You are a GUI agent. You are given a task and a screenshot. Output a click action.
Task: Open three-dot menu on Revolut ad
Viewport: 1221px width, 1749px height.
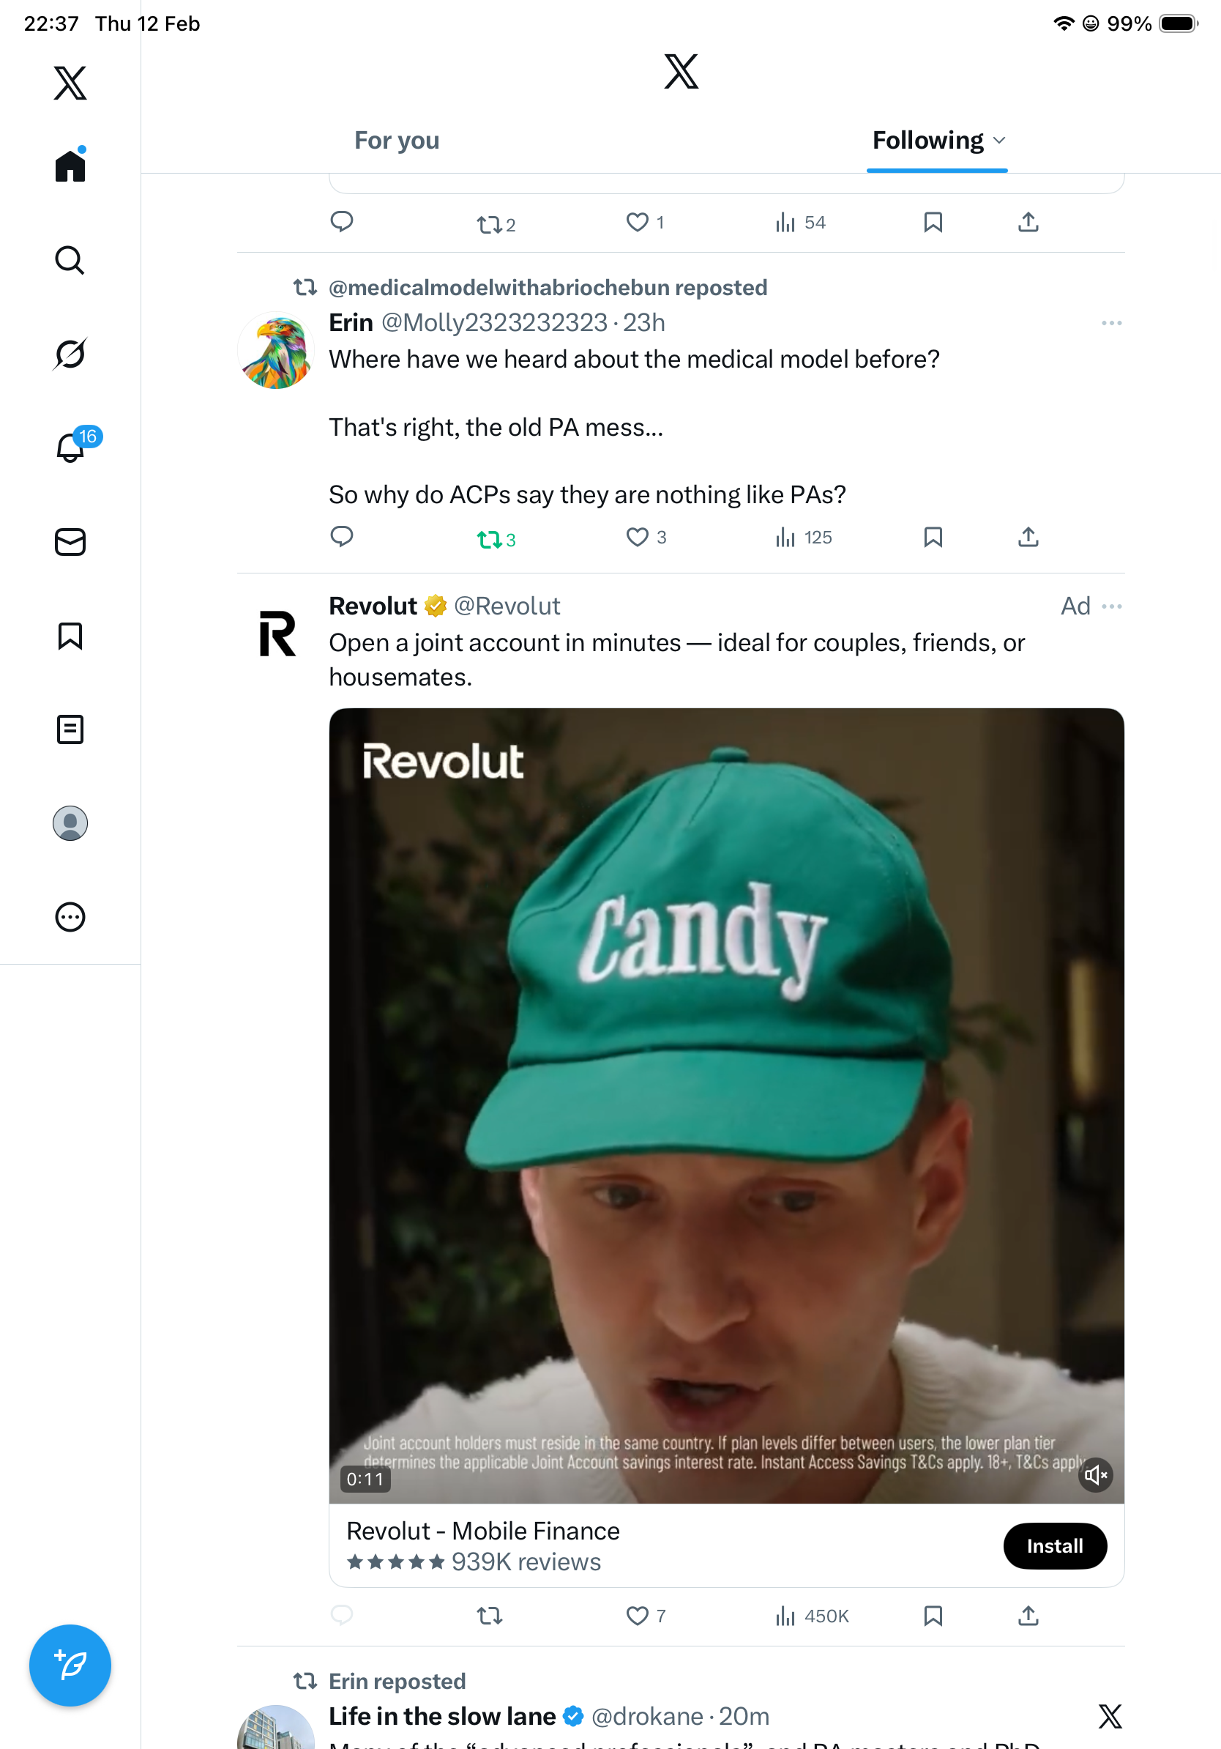click(x=1111, y=606)
